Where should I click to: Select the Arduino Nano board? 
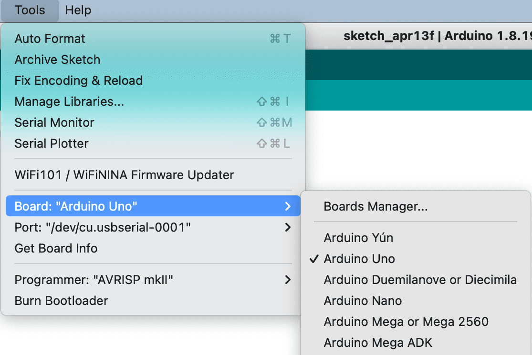coord(415,301)
